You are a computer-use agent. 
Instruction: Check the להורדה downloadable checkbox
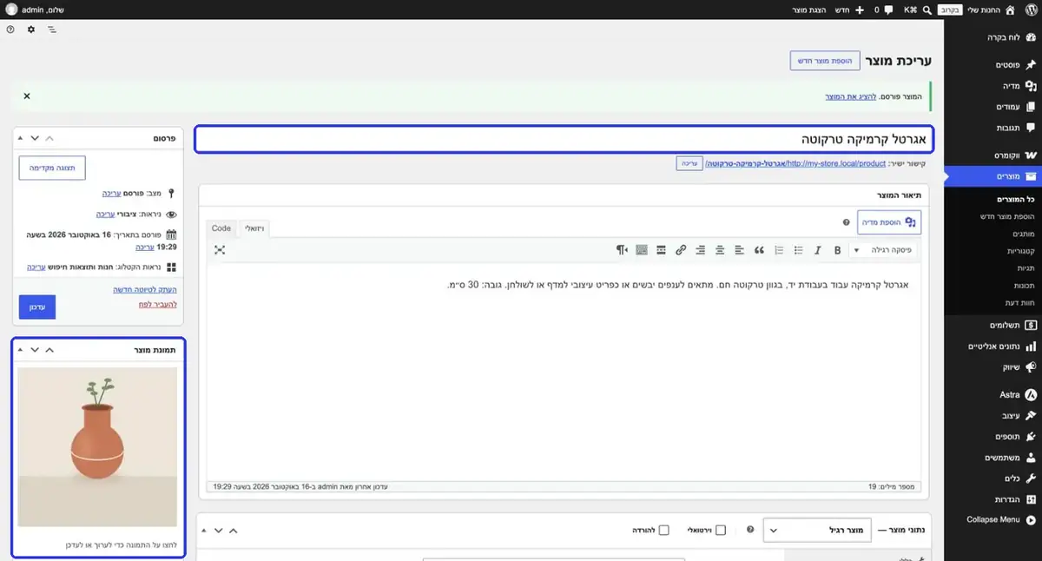pos(664,531)
